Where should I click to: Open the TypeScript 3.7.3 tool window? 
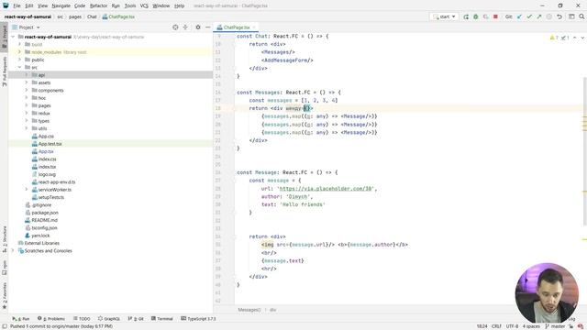point(198,319)
